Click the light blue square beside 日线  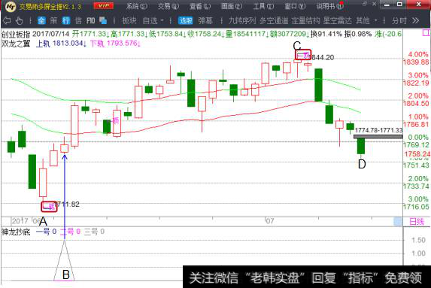(x=397, y=222)
